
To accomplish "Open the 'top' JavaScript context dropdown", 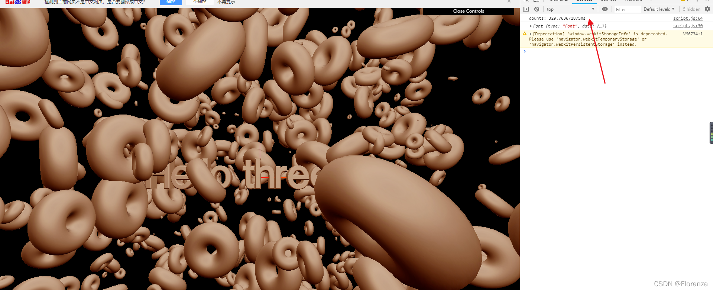I will pyautogui.click(x=570, y=9).
